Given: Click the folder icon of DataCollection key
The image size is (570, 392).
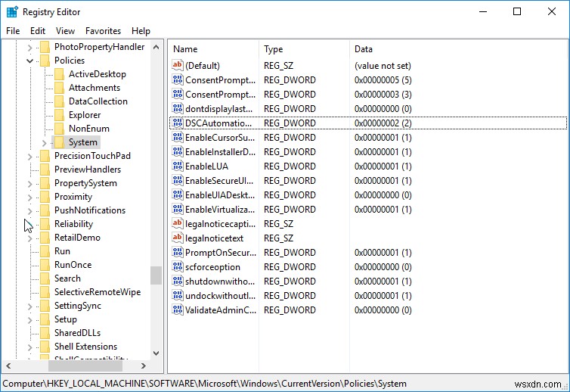Looking at the screenshot, I should (x=59, y=101).
